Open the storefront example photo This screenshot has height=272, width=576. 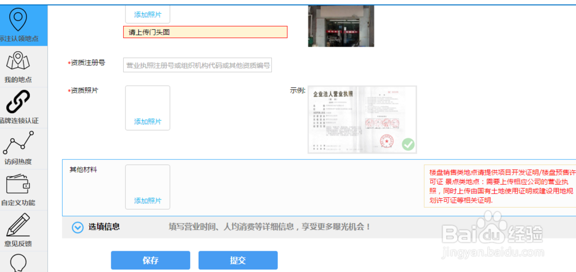341,26
